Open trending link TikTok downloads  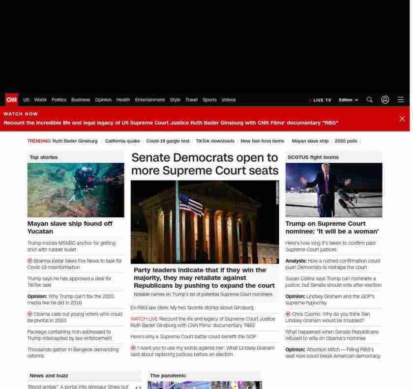click(x=215, y=141)
